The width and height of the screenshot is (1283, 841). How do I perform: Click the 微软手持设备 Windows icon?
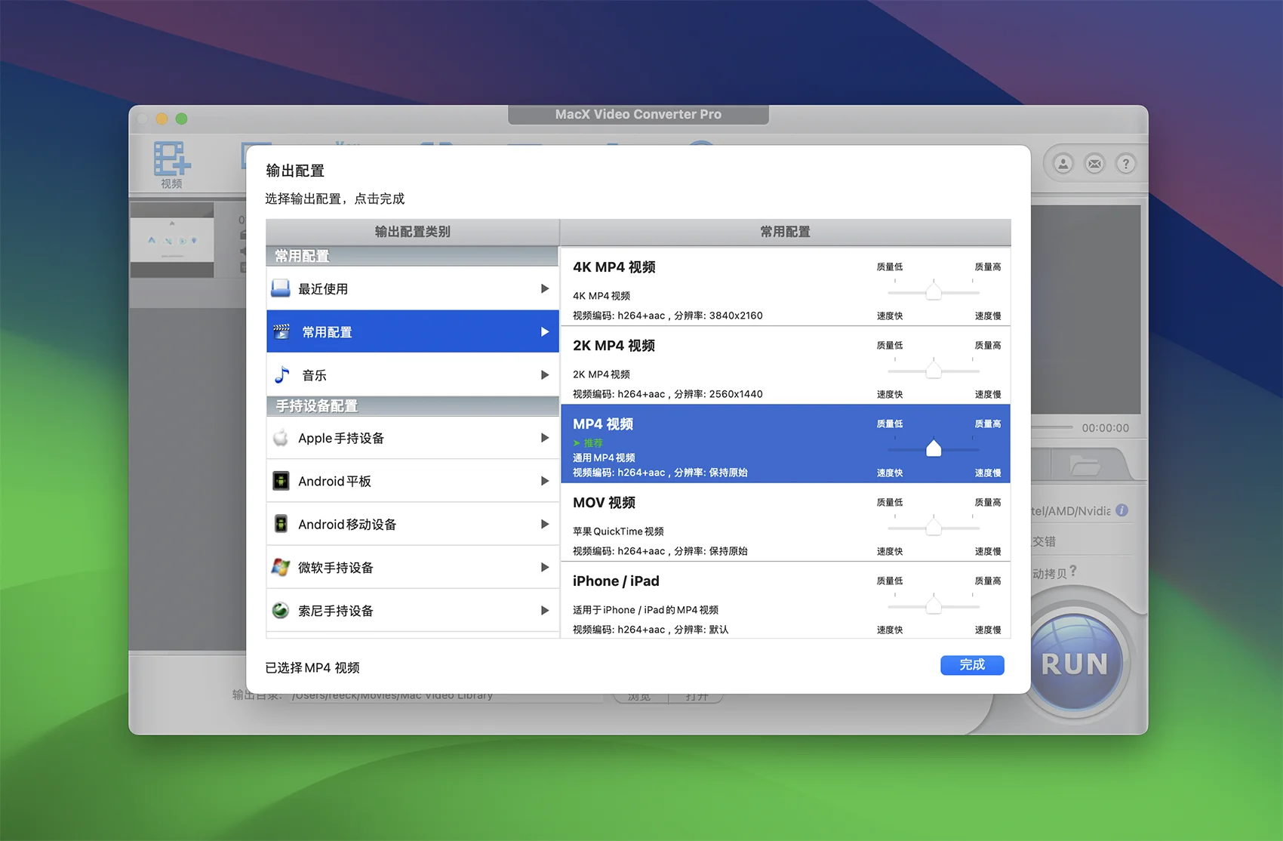pyautogui.click(x=281, y=567)
